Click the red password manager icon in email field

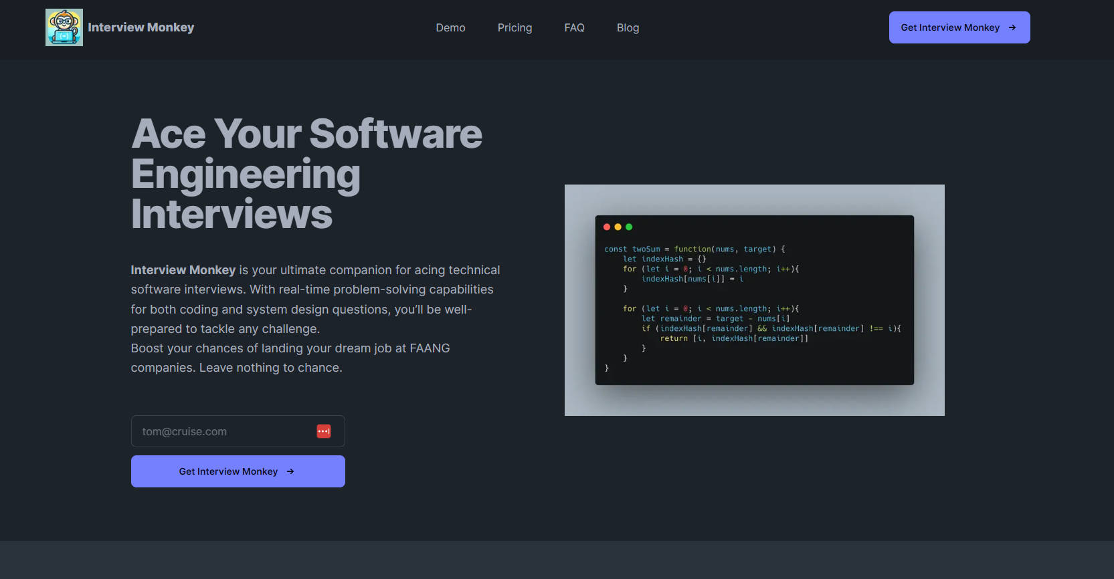[324, 431]
